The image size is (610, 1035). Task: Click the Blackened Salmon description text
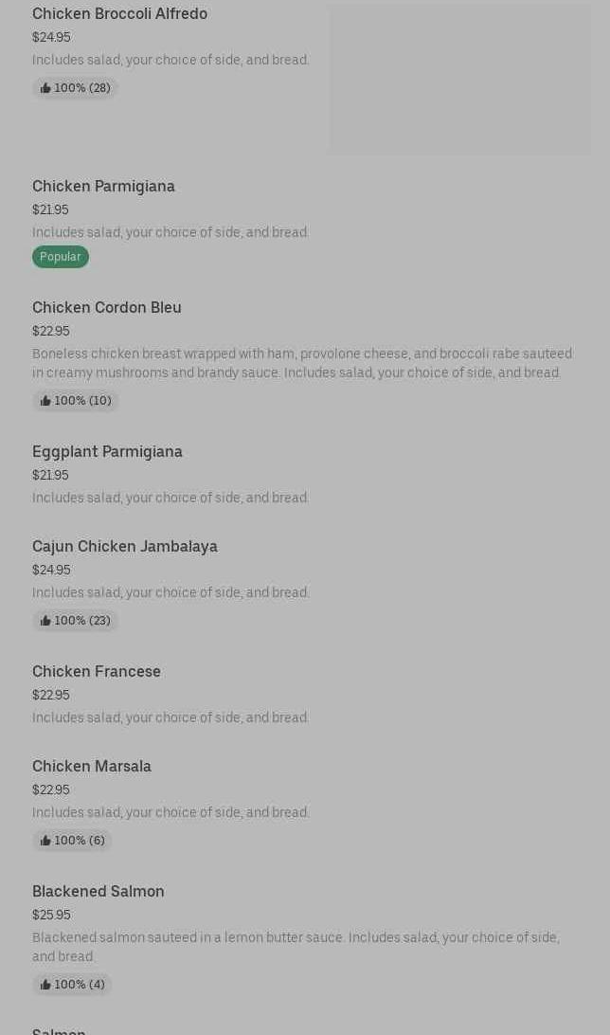[x=296, y=947]
